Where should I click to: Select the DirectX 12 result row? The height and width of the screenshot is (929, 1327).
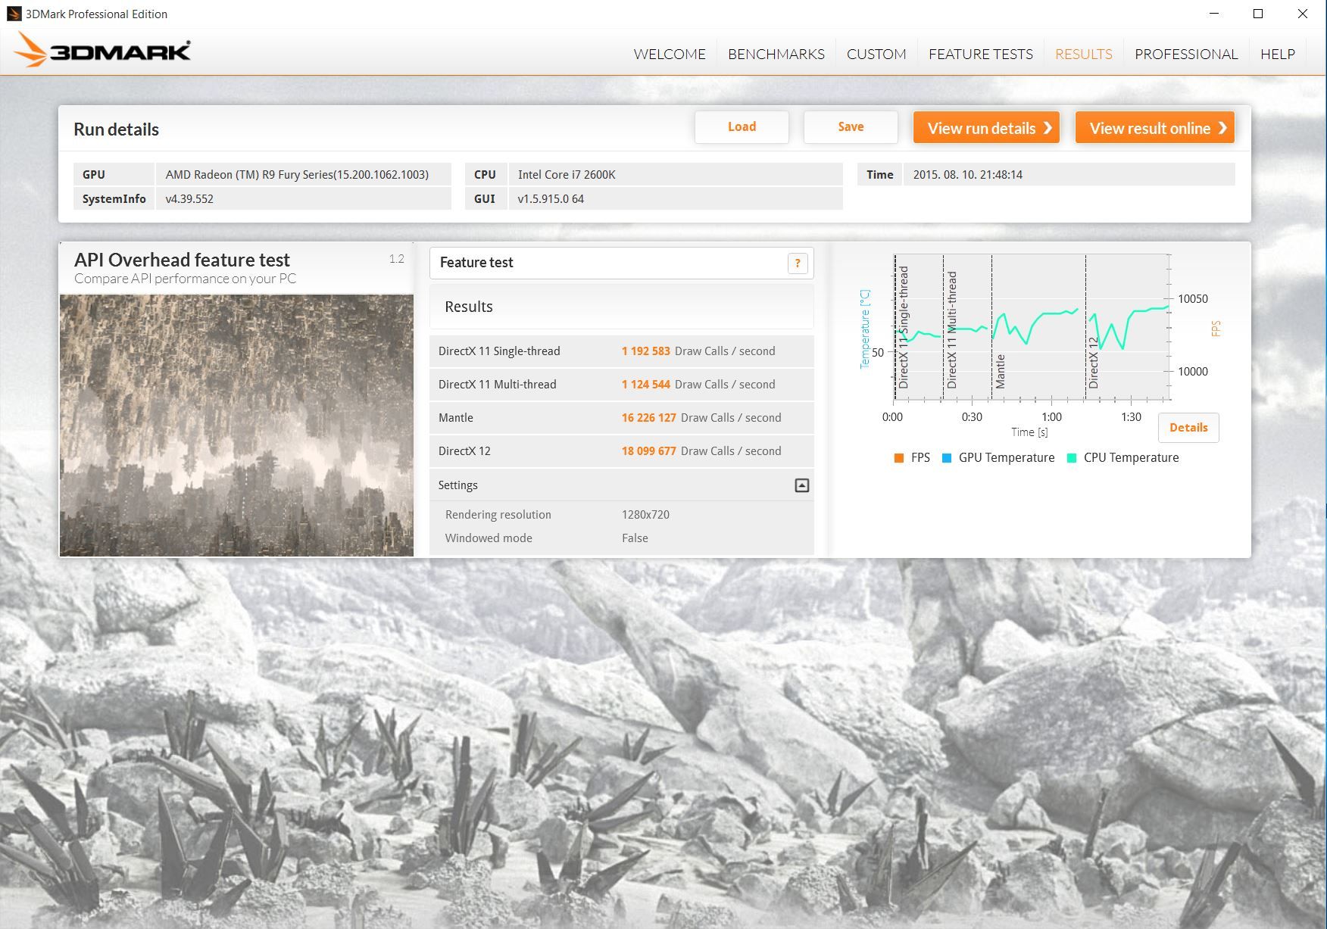[621, 451]
